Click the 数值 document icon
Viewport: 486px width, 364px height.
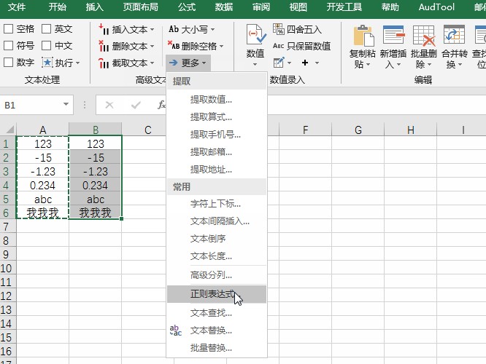coord(256,34)
